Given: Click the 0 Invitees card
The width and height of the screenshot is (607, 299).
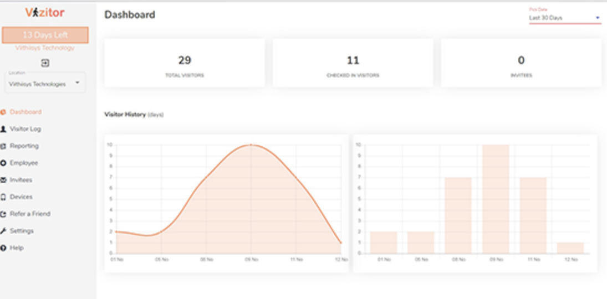Looking at the screenshot, I should coord(521,63).
